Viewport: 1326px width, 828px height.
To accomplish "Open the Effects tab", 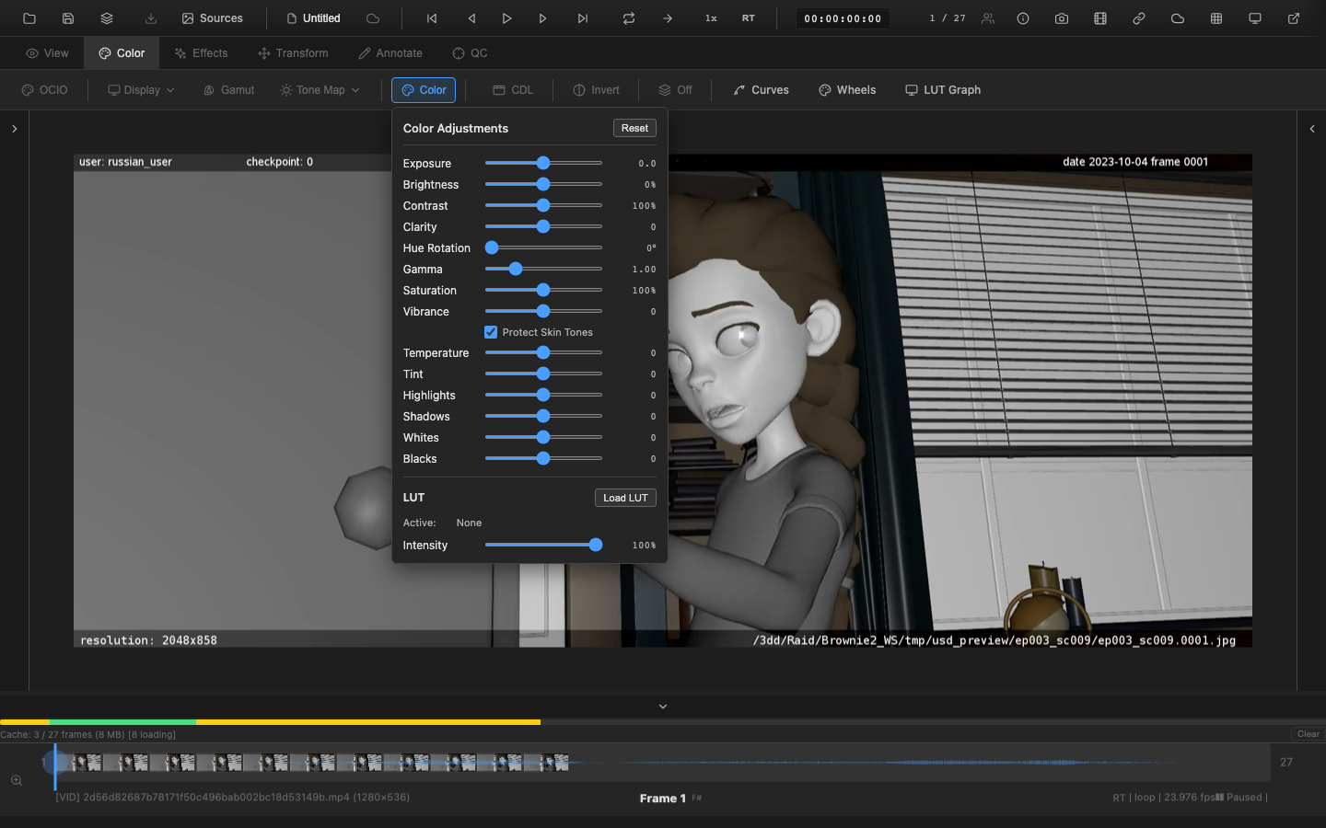I will click(201, 52).
